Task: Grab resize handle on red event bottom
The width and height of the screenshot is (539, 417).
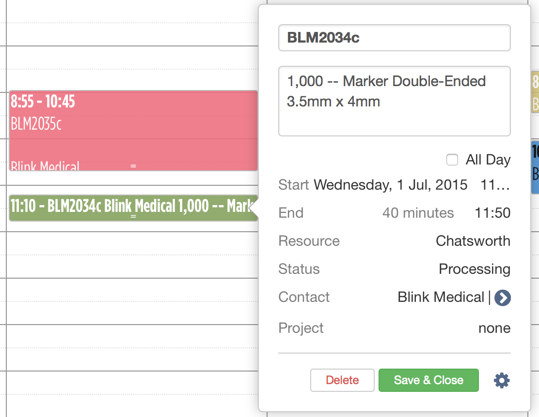Action: (x=133, y=167)
